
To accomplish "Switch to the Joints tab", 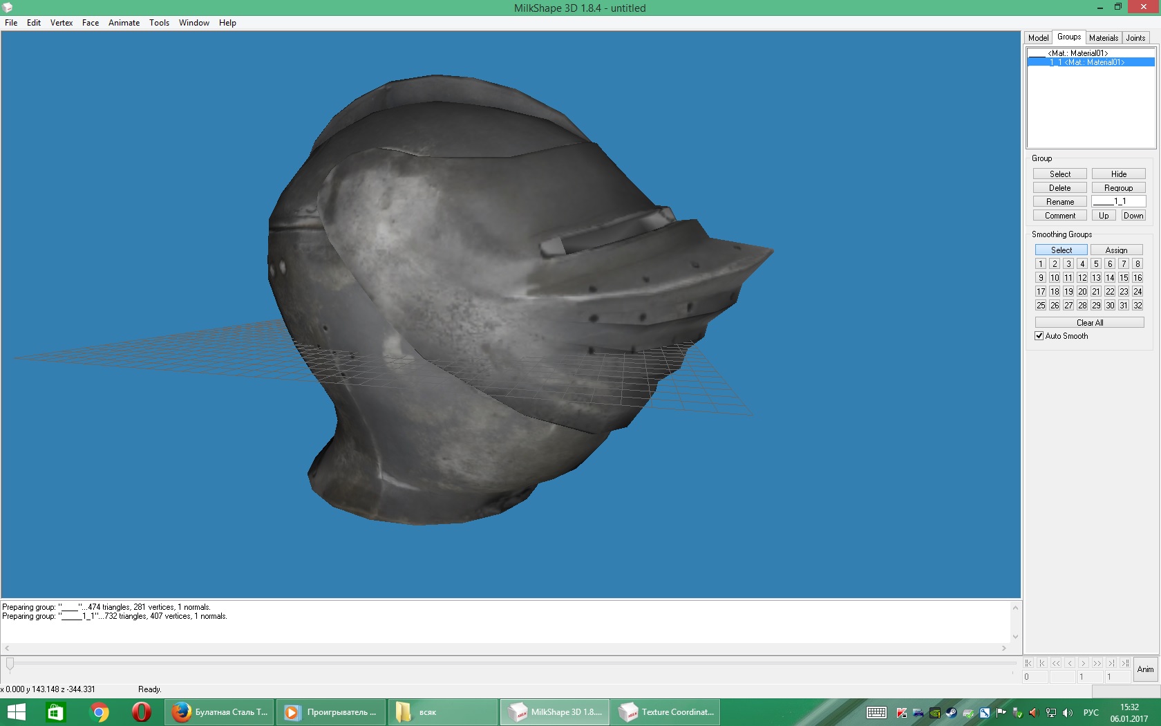I will coord(1135,38).
